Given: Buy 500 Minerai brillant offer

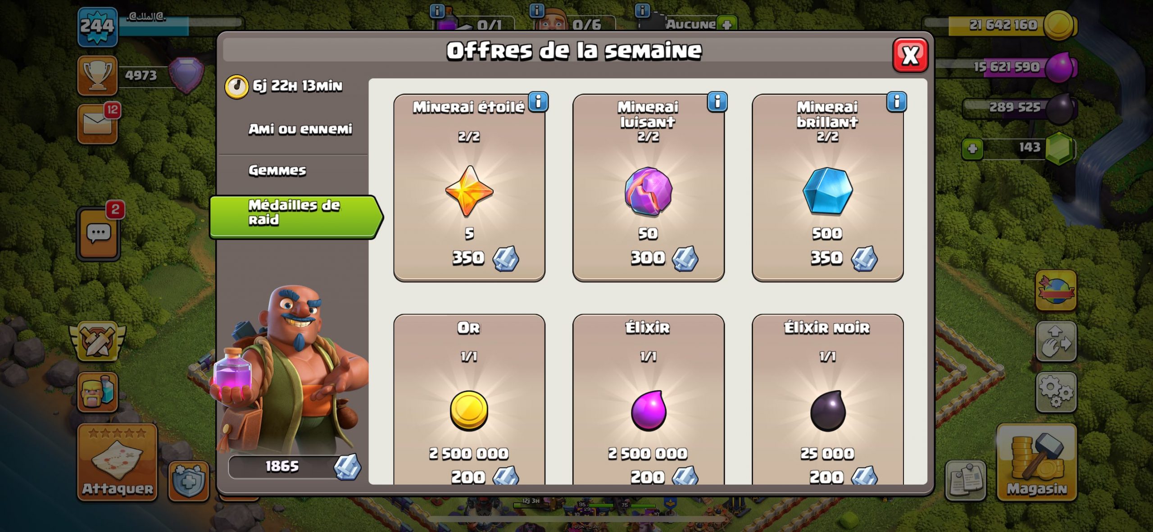Looking at the screenshot, I should tap(828, 188).
